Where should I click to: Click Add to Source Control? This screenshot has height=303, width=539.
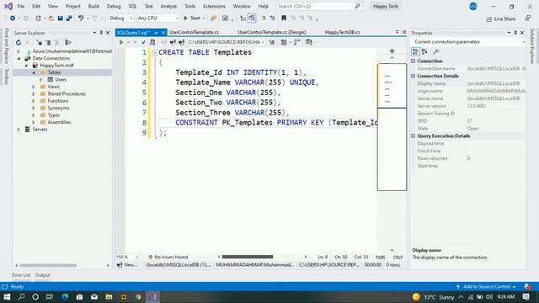click(487, 286)
